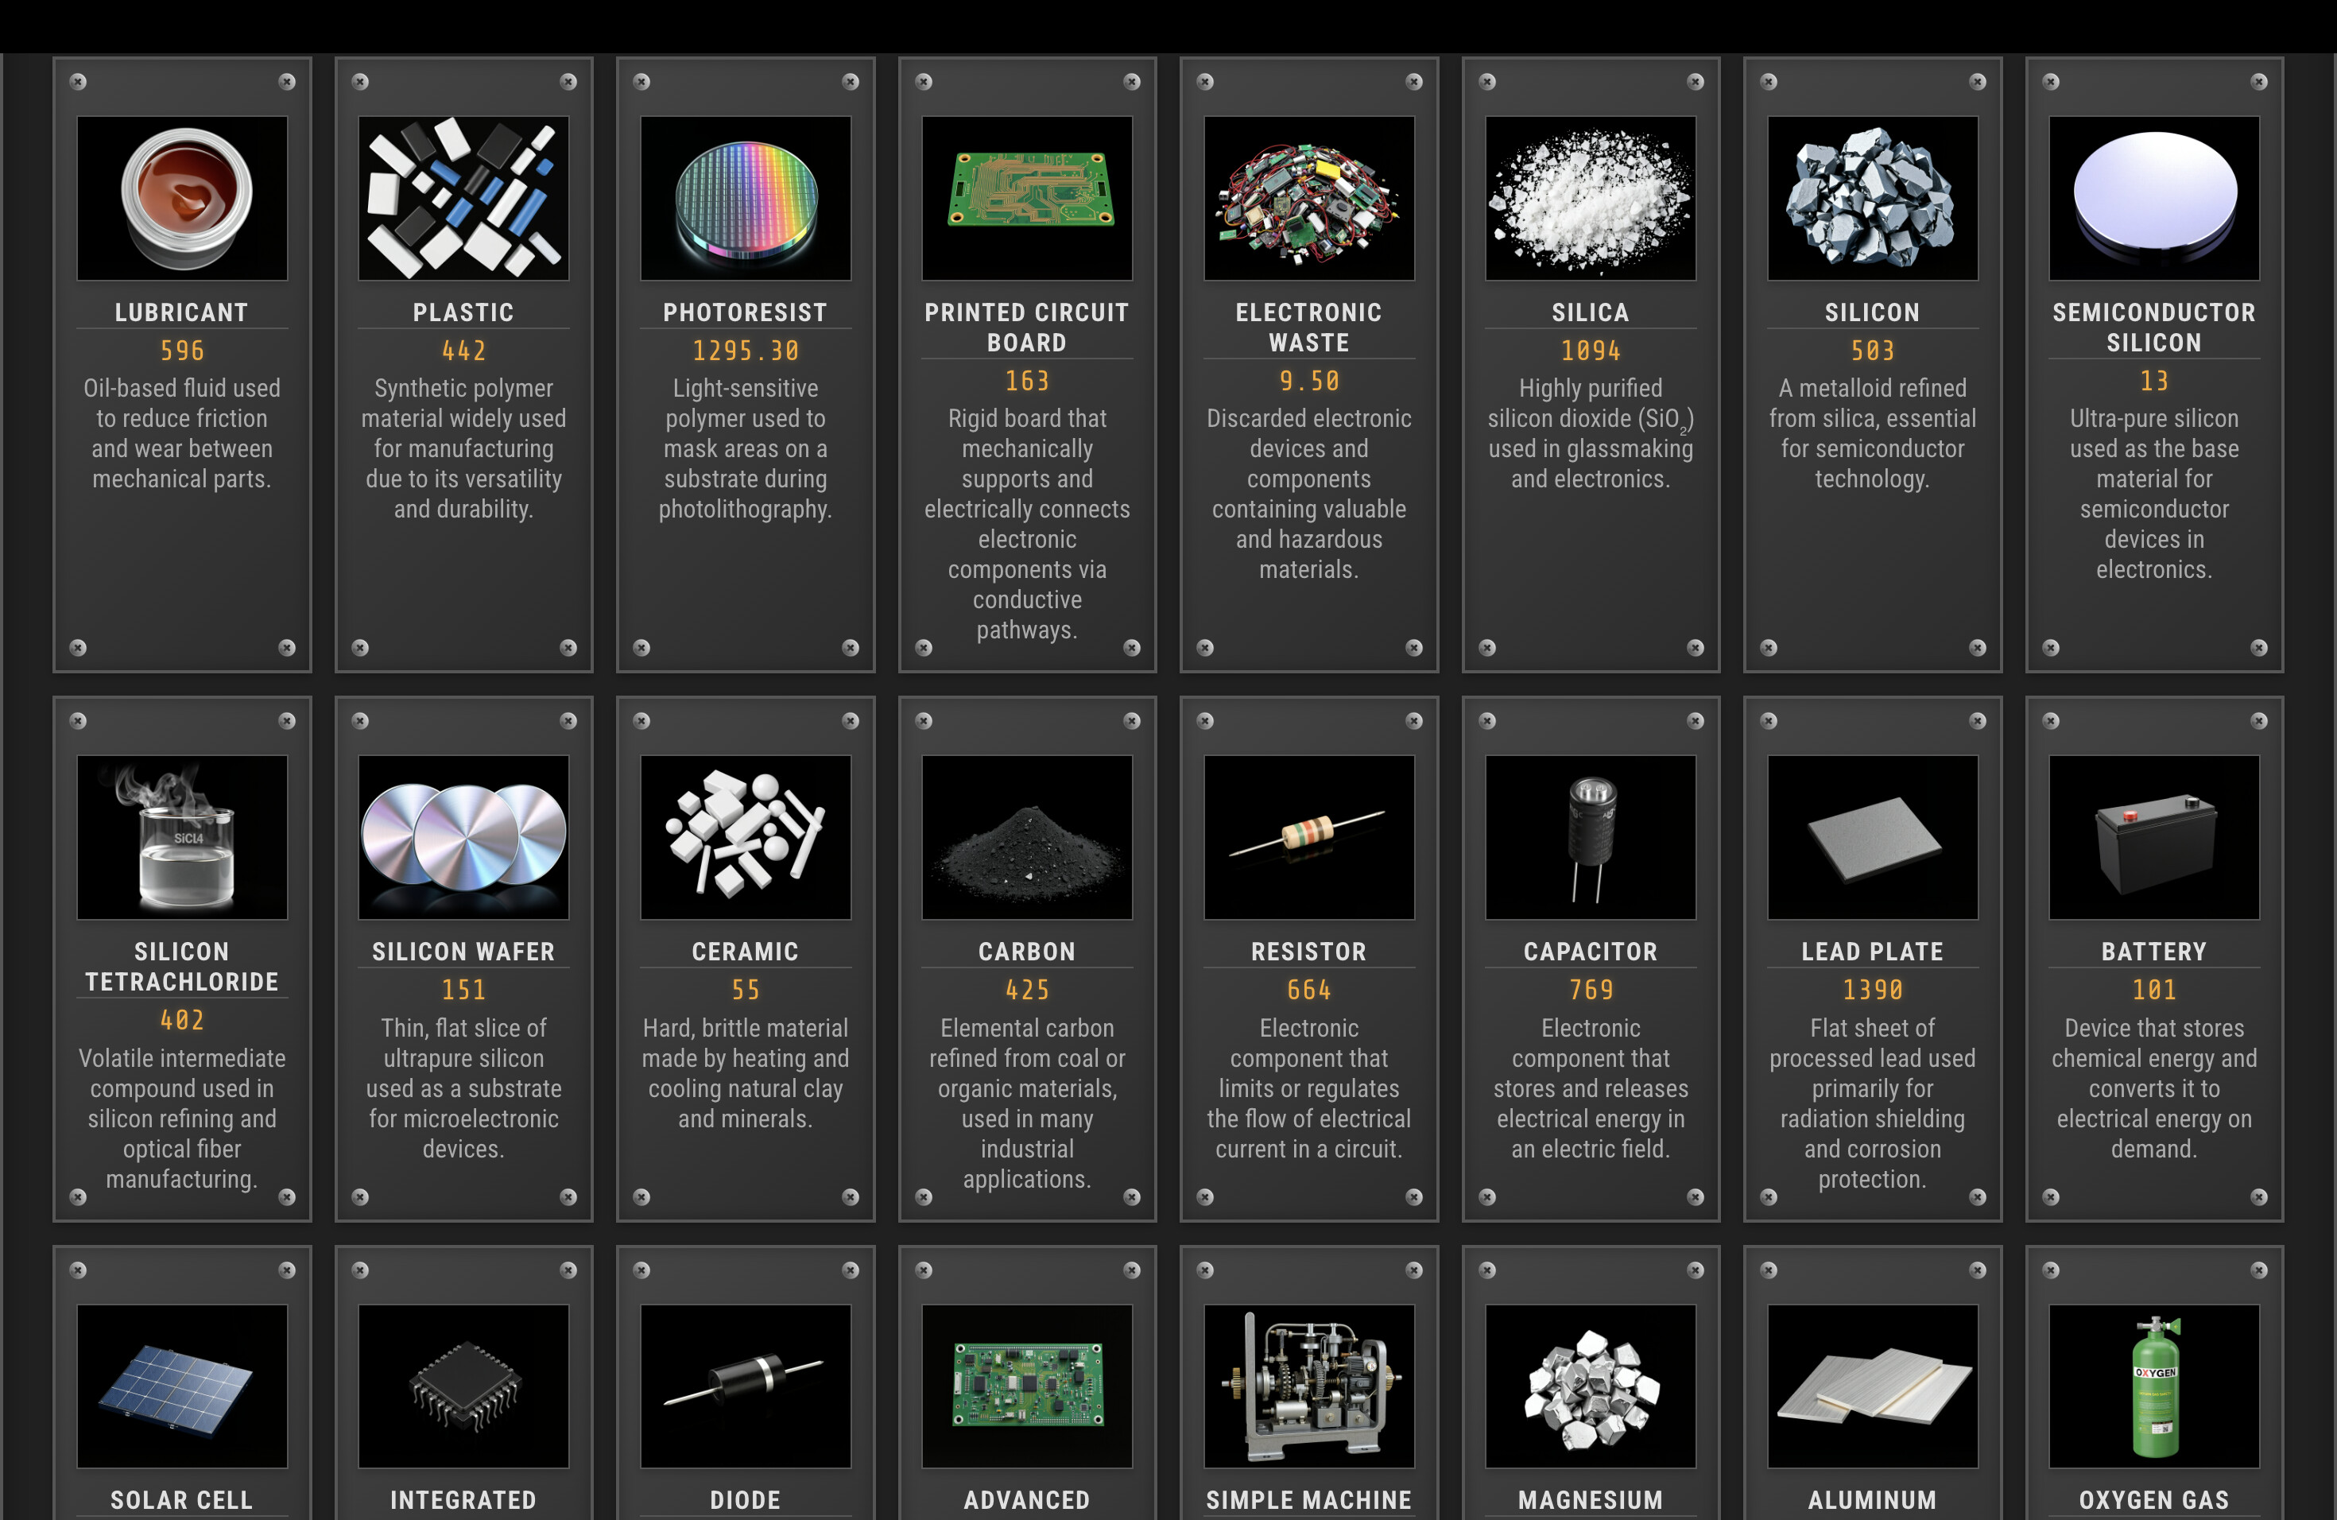The height and width of the screenshot is (1520, 2337).
Task: Select the Lubricant item image
Action: [182, 198]
